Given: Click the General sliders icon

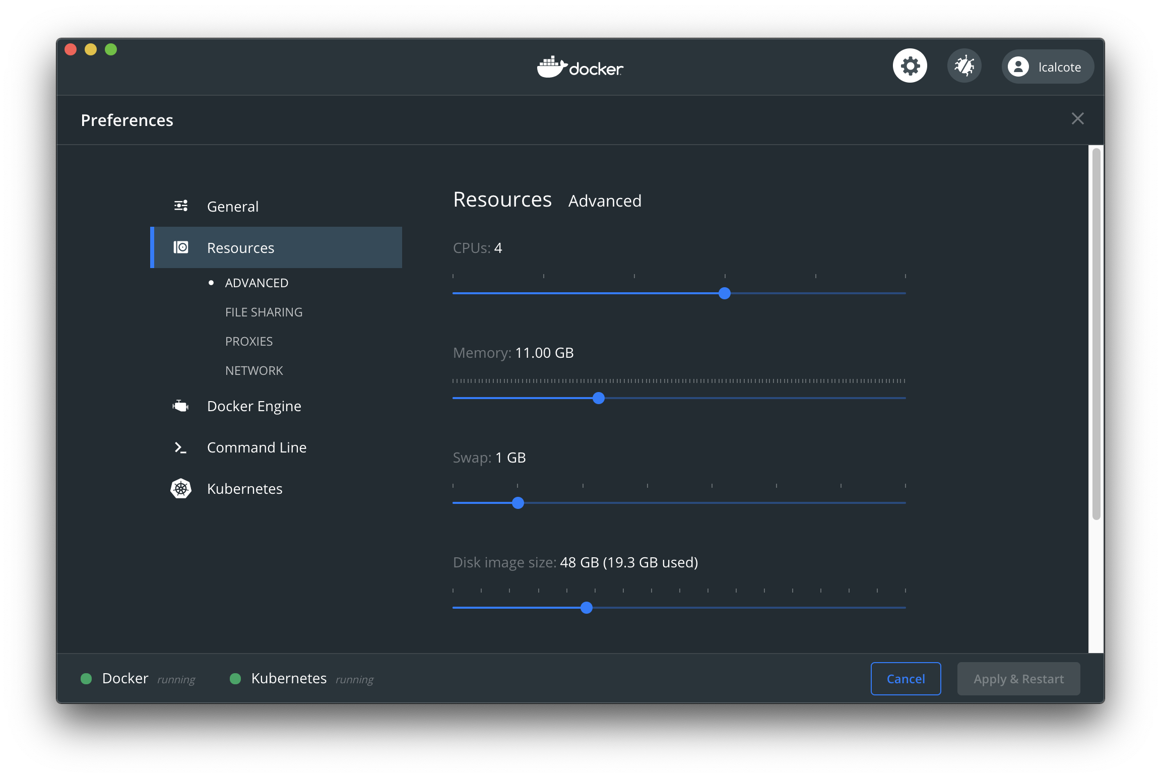Looking at the screenshot, I should click(x=181, y=206).
